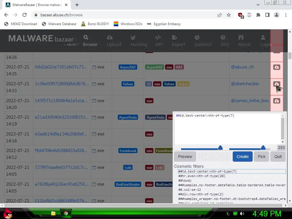The width and height of the screenshot is (292, 219).
Task: Open the About navigation item
Action: pyautogui.click(x=244, y=41)
